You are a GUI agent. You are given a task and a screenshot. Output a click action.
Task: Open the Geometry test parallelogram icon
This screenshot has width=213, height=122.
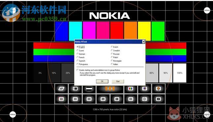(61, 89)
